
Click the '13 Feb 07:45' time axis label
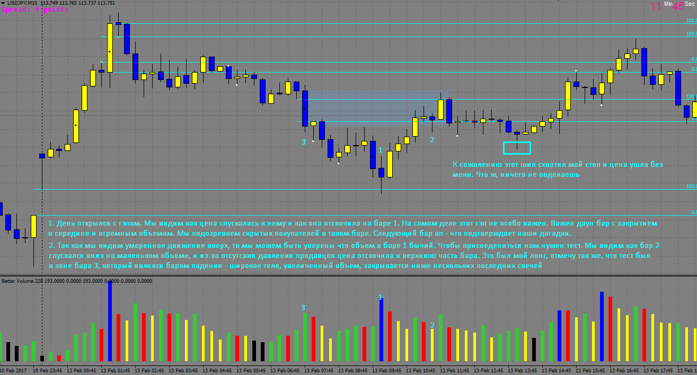(319, 370)
